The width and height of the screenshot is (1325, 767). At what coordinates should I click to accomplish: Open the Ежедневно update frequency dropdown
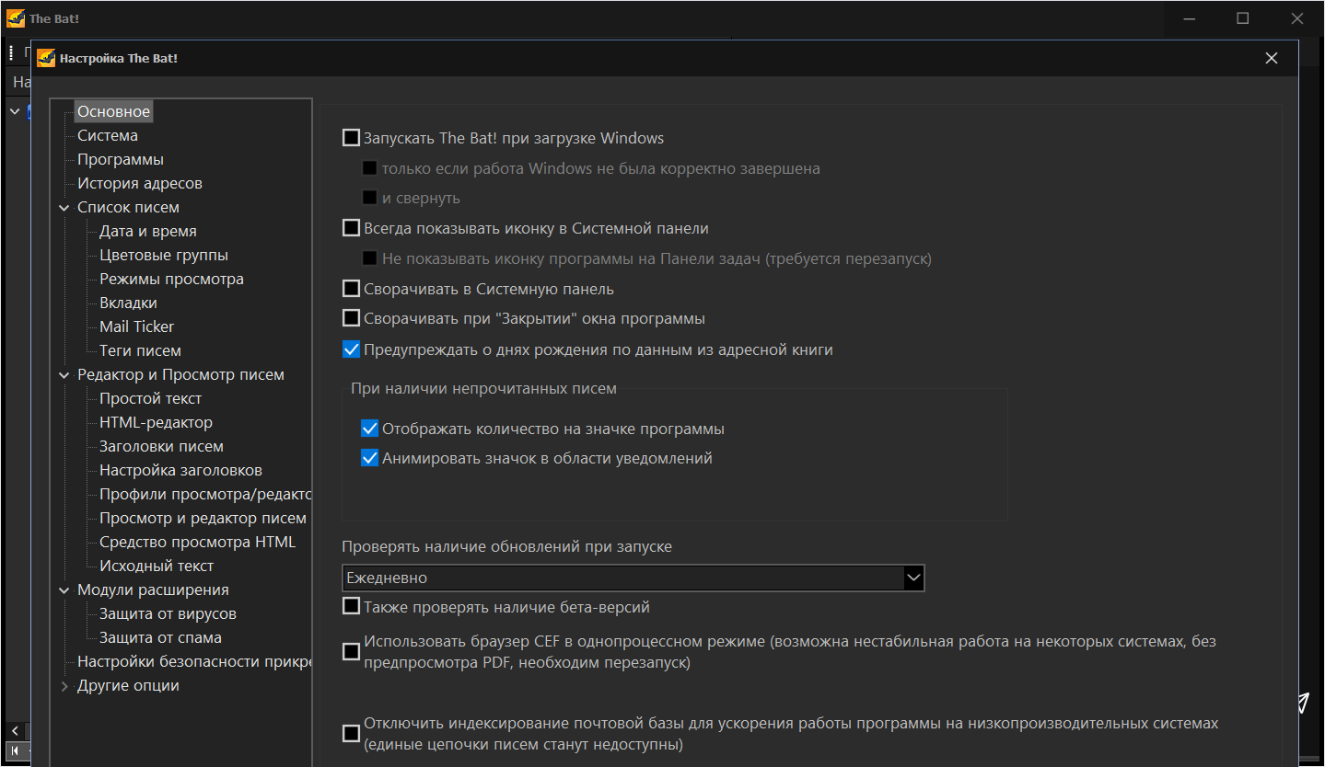coord(913,578)
